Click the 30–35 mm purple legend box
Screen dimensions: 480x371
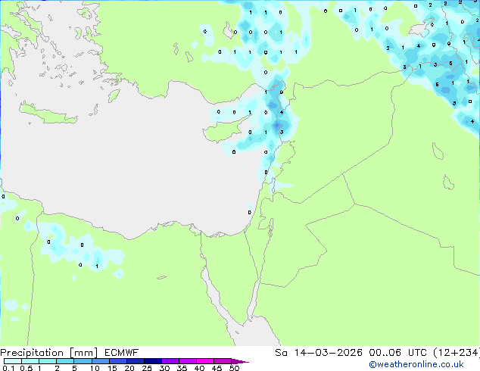click(170, 361)
